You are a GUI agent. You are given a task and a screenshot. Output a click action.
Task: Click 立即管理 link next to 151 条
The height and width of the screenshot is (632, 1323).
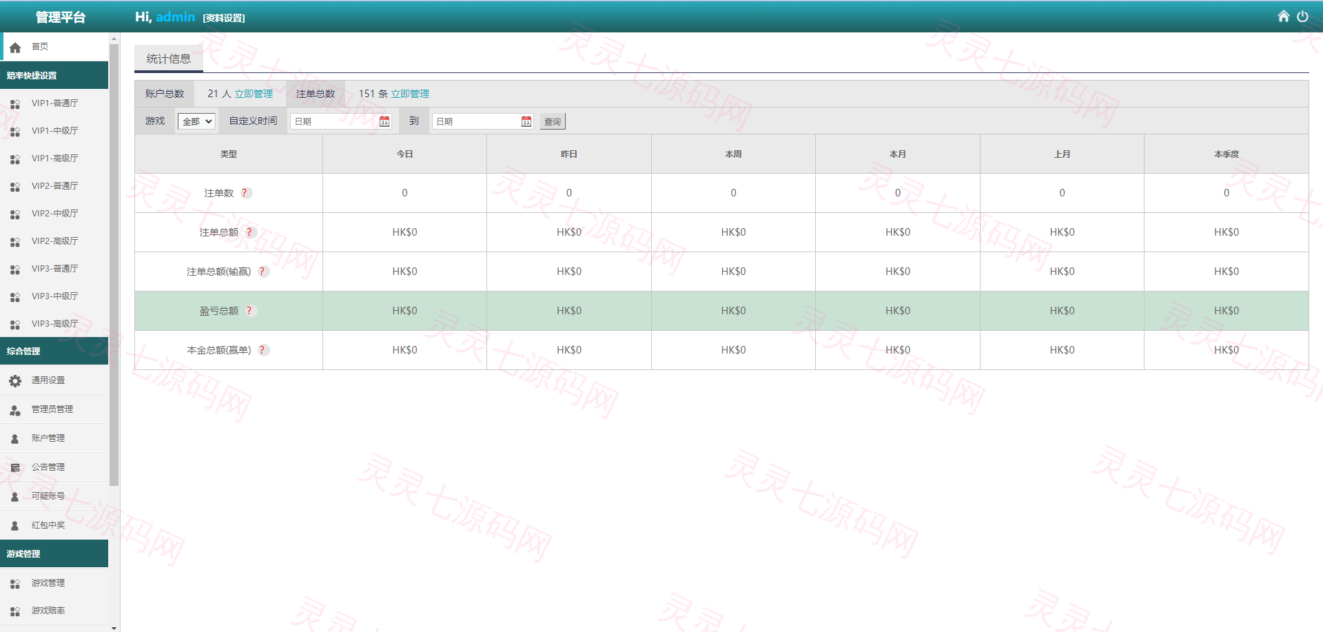point(410,94)
